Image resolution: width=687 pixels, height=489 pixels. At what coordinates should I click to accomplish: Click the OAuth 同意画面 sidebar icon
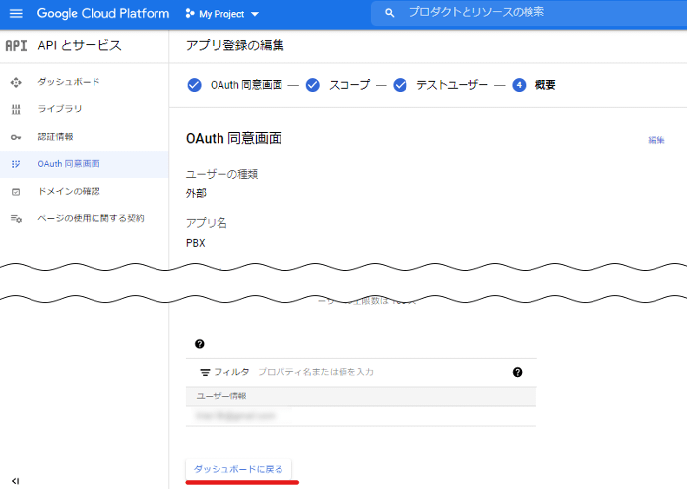coord(16,164)
